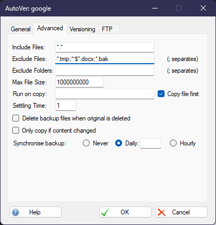Choose the Hourly synchronise option

(173, 143)
